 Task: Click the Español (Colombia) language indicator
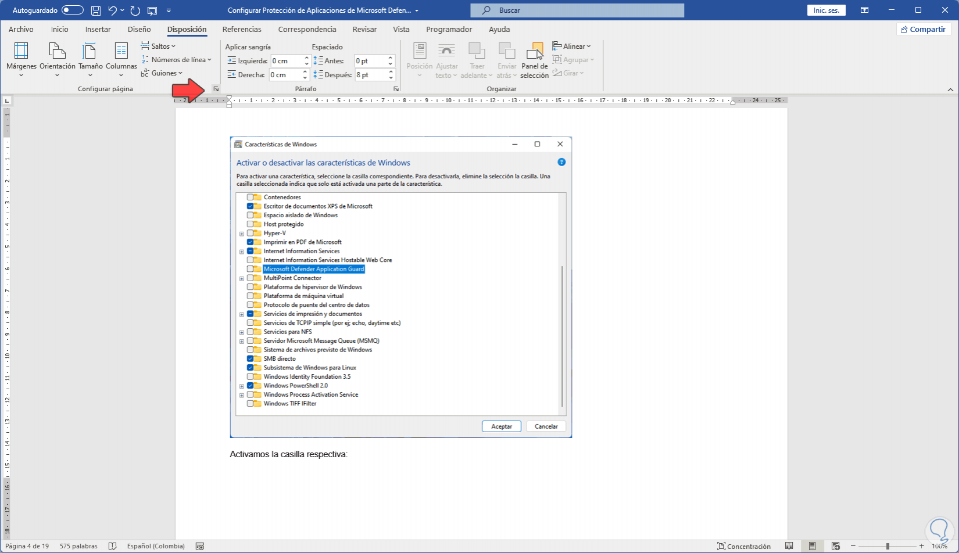click(156, 546)
